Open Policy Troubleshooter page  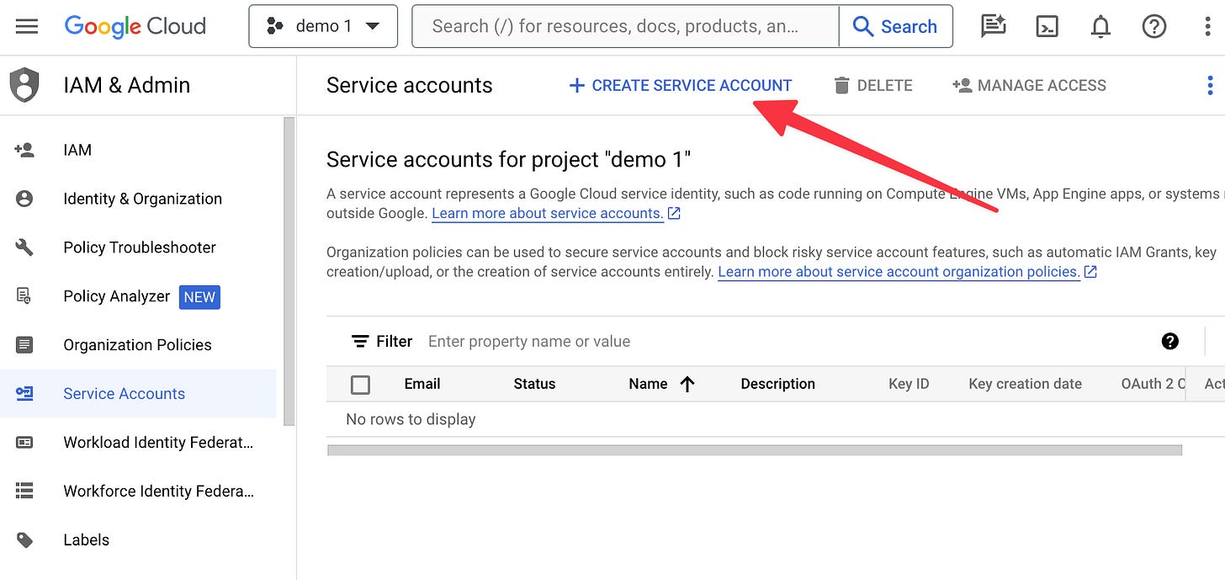coord(138,247)
